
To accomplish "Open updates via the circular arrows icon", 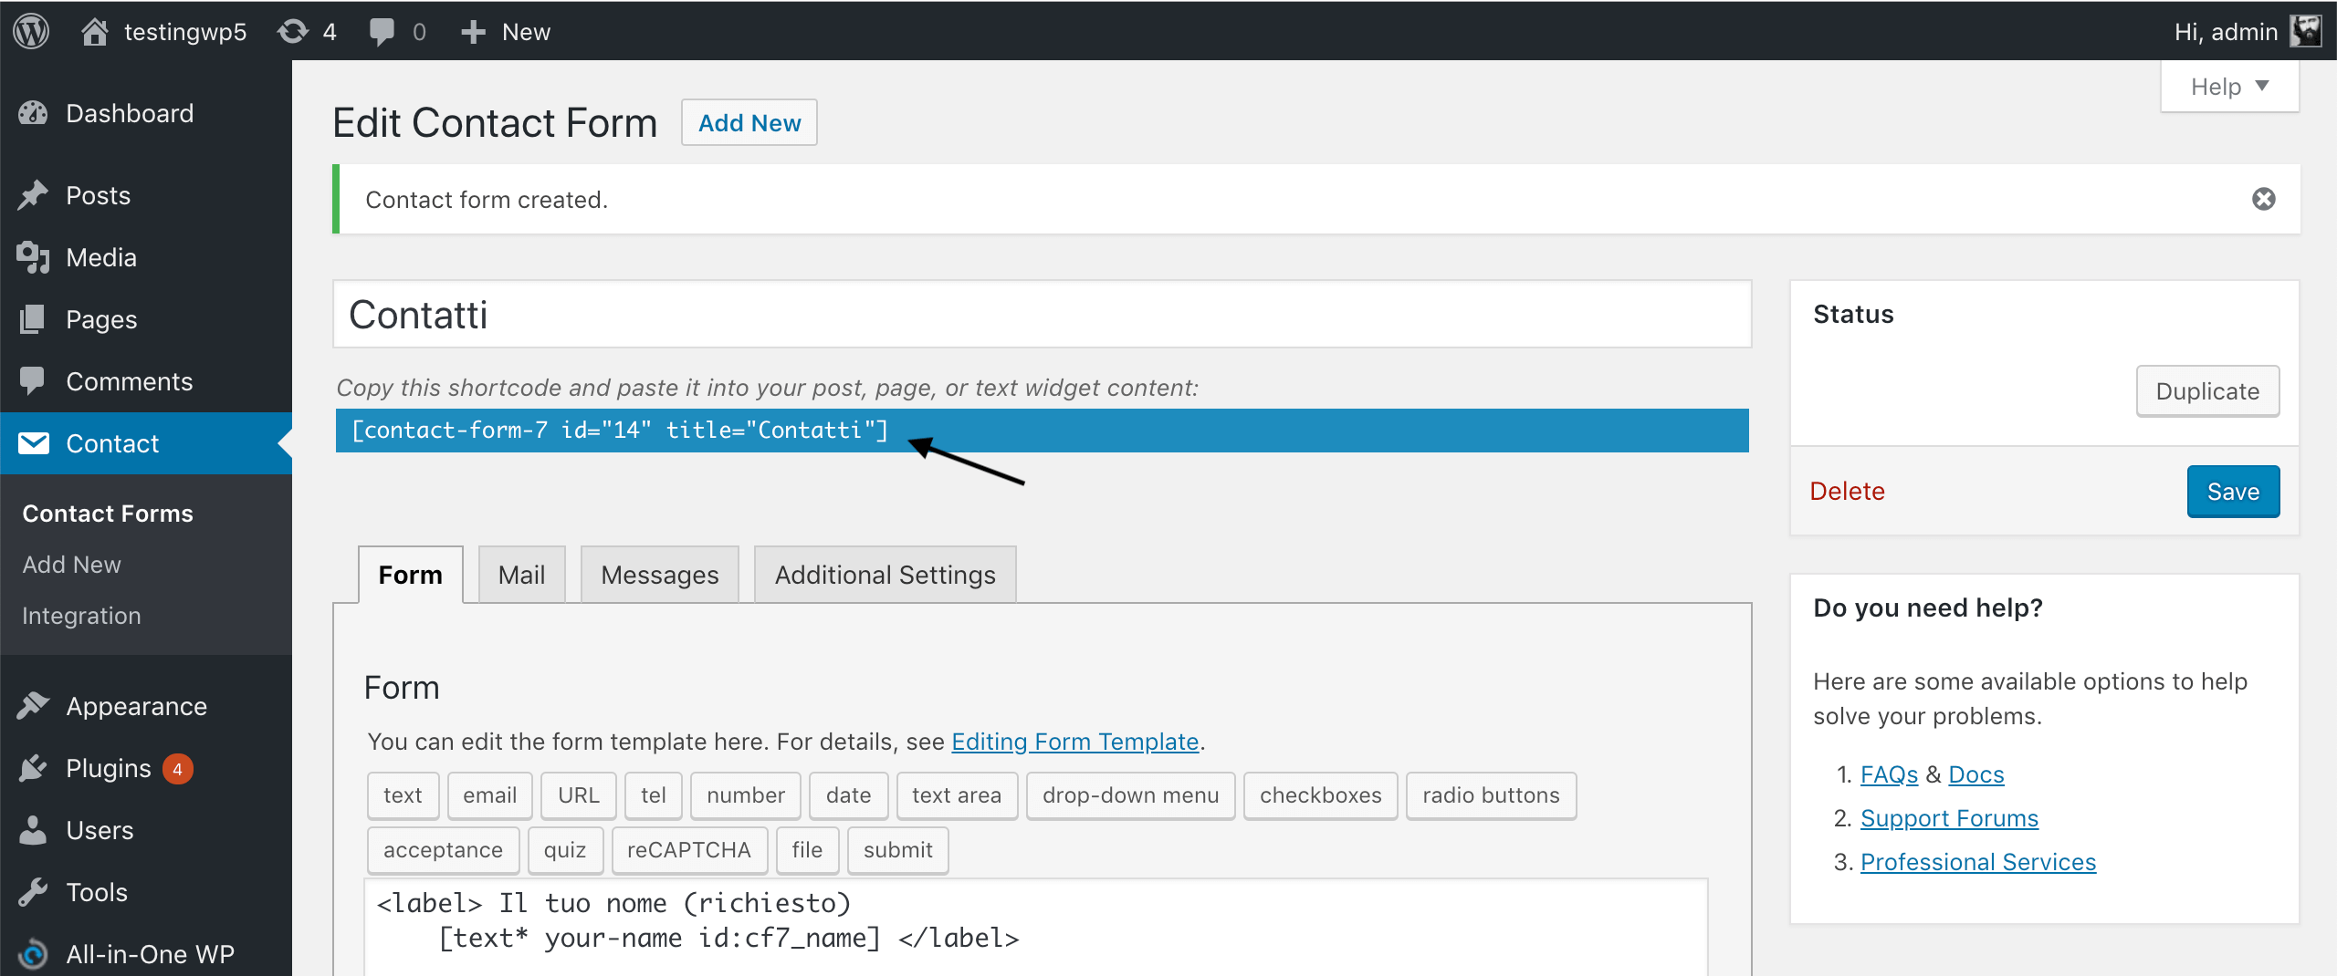I will 294,30.
